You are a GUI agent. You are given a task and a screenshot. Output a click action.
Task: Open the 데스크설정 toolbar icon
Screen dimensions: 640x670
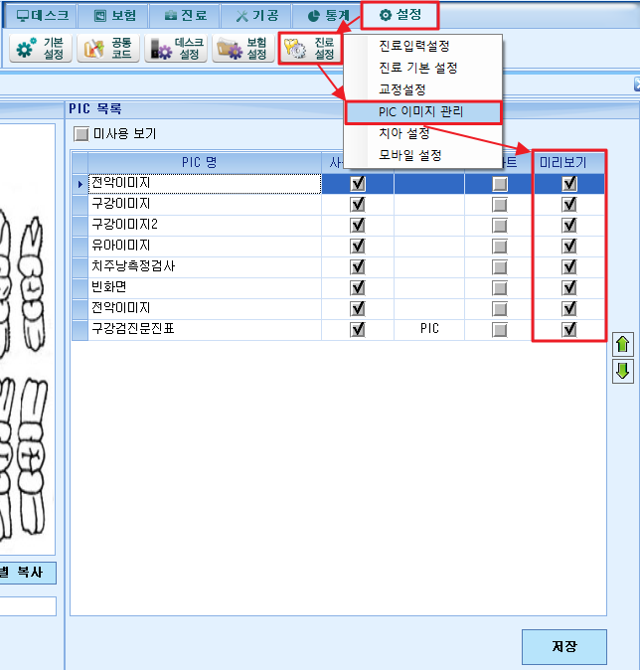click(x=176, y=49)
